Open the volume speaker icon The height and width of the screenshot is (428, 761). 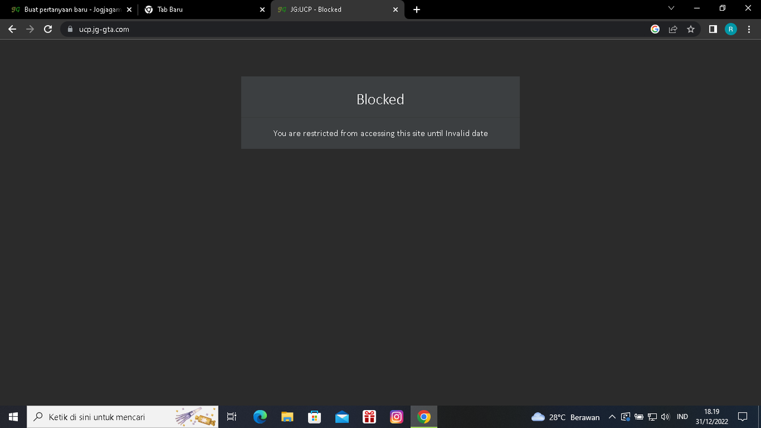tap(665, 417)
